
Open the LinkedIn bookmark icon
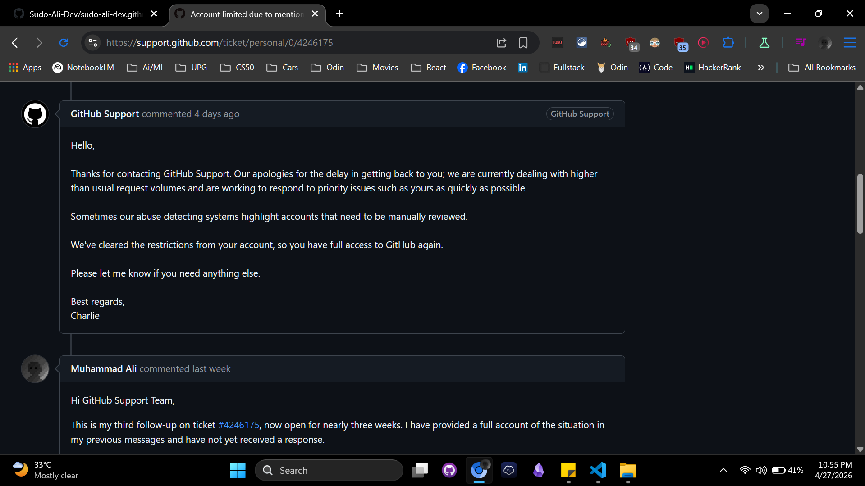522,68
